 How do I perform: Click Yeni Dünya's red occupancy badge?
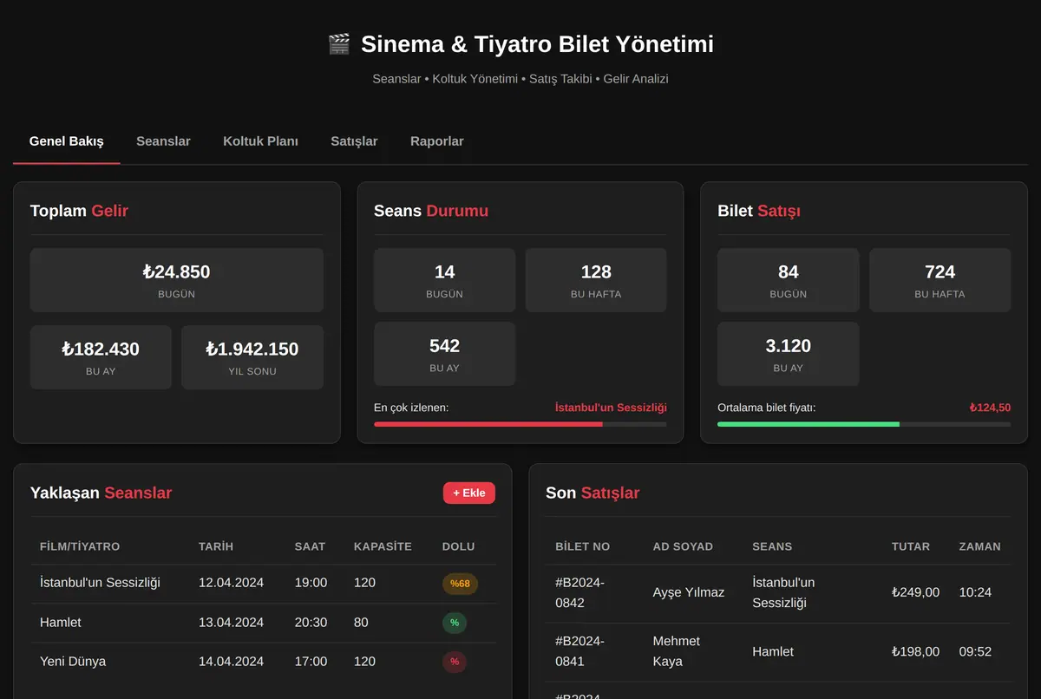(455, 662)
